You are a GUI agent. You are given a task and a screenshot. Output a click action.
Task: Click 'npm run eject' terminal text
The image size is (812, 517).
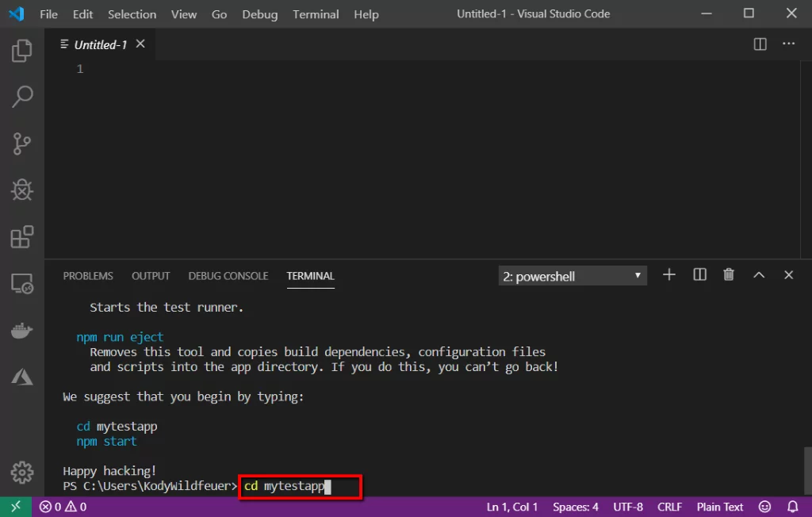click(121, 337)
